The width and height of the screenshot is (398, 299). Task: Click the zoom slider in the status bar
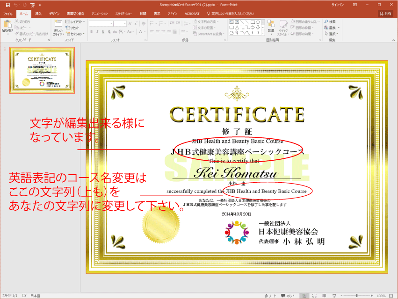click(x=357, y=296)
